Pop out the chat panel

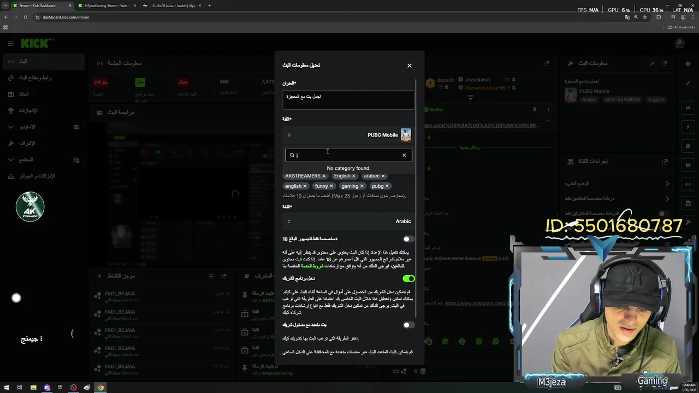tap(547, 63)
